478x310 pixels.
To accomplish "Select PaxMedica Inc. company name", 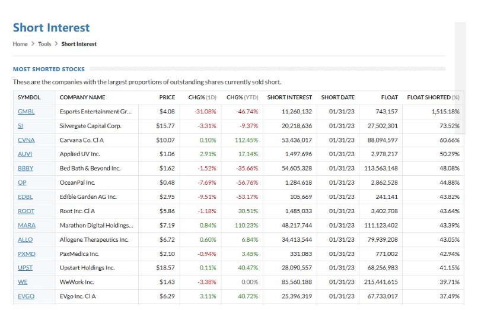I will point(79,254).
